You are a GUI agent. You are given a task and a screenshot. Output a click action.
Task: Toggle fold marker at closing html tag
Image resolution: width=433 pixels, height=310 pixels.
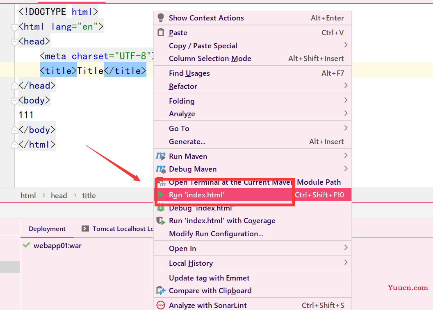pyautogui.click(x=14, y=145)
